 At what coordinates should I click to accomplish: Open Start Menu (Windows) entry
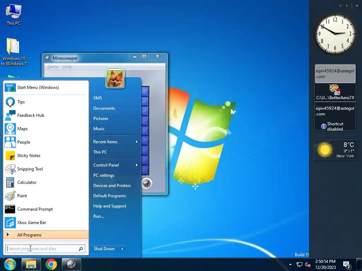(x=46, y=88)
